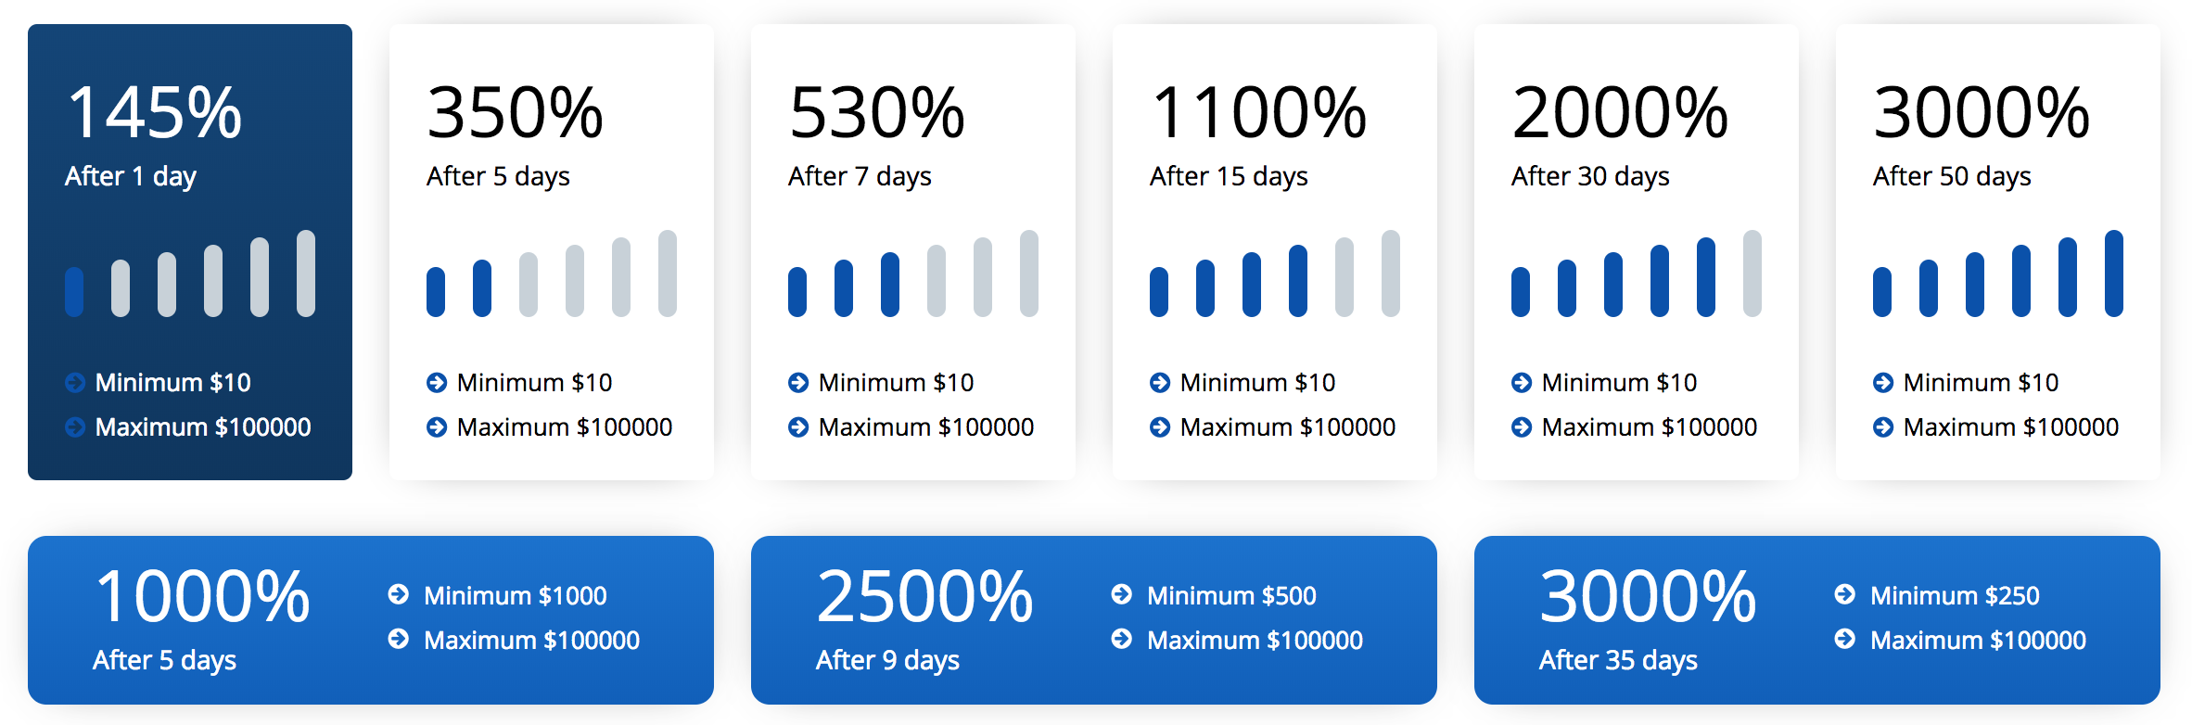Pick the 3000% After 35 days banner title

1648,597
